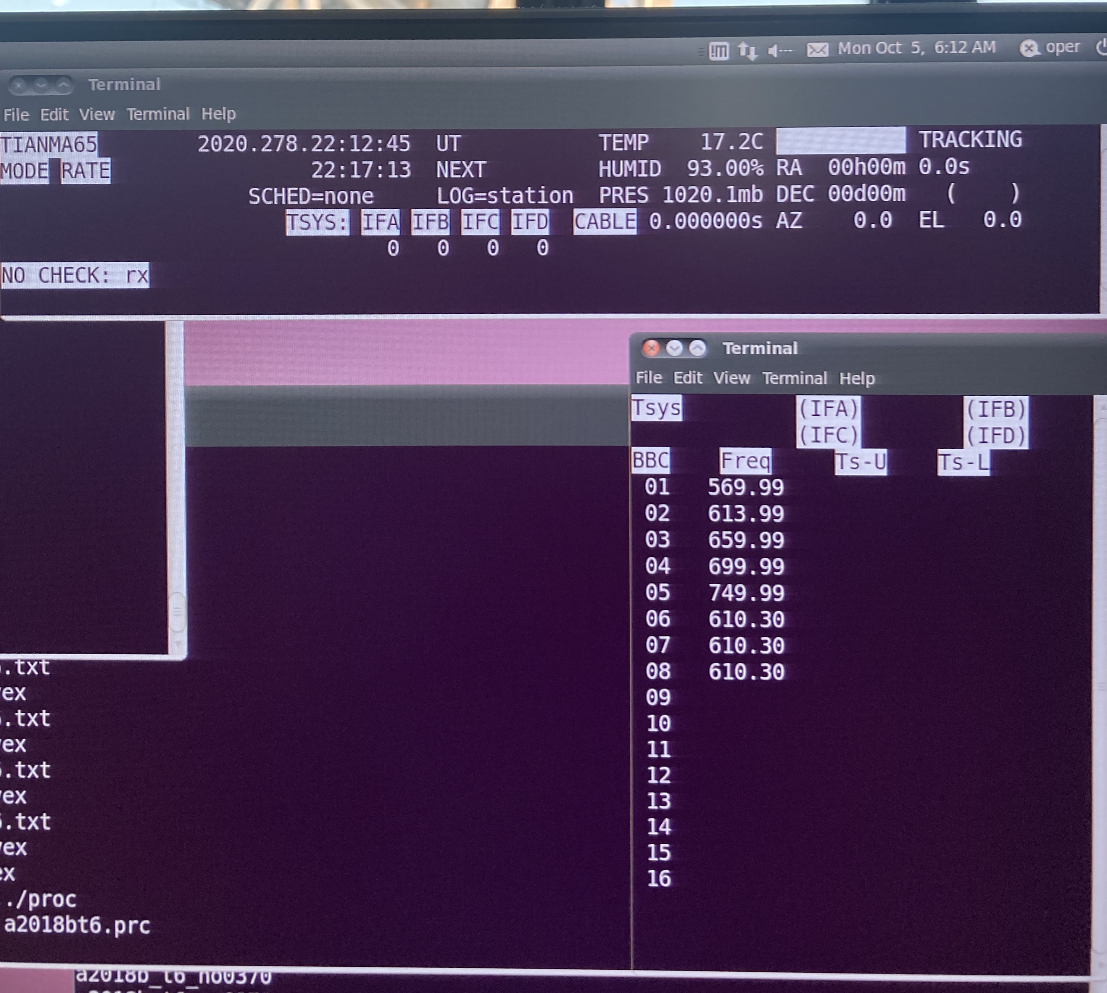Minimize the Tsys Terminal window
The height and width of the screenshot is (993, 1107).
pos(674,348)
